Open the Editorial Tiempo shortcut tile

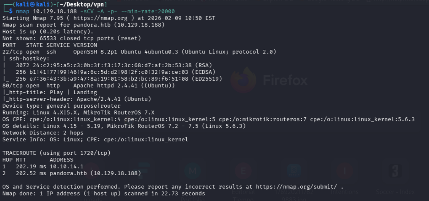point(243,172)
